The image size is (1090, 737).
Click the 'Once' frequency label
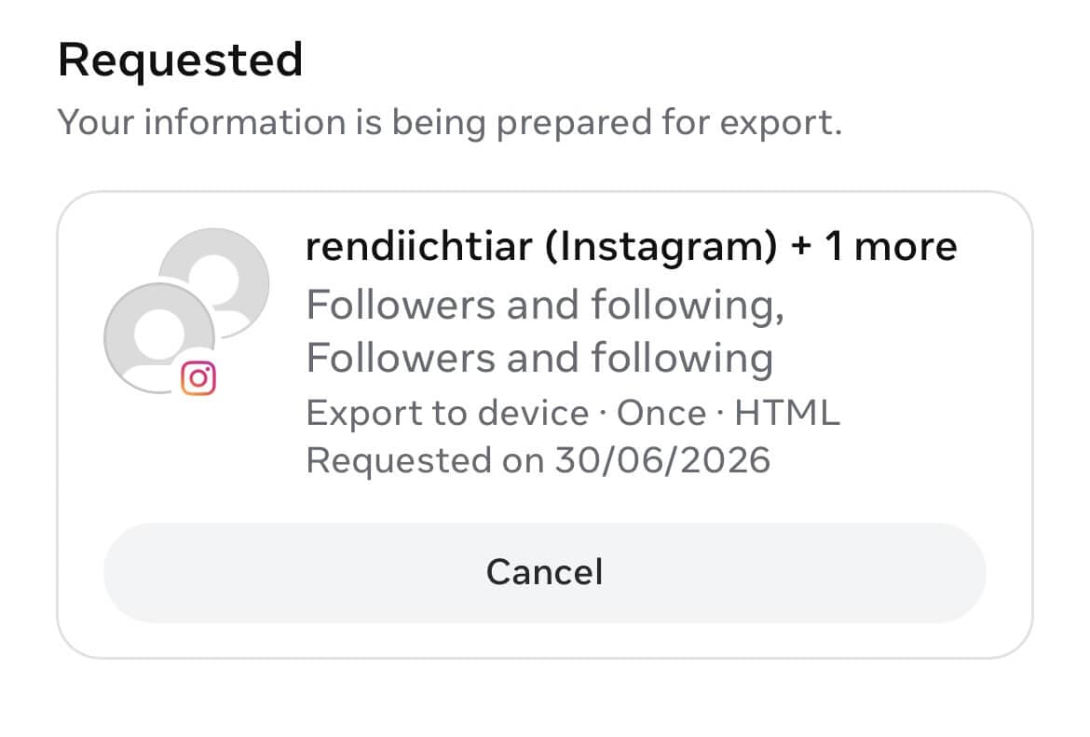point(661,413)
